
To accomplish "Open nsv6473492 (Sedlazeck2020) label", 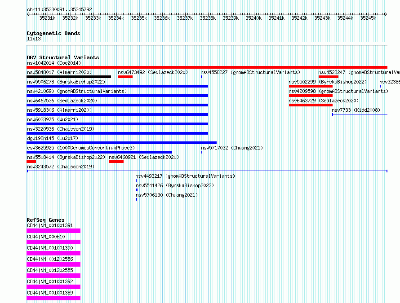I will [153, 72].
